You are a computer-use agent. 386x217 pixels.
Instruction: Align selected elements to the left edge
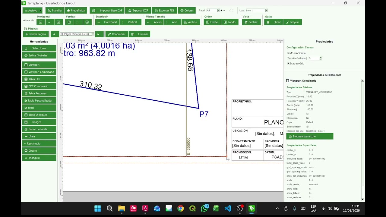[x=41, y=22]
